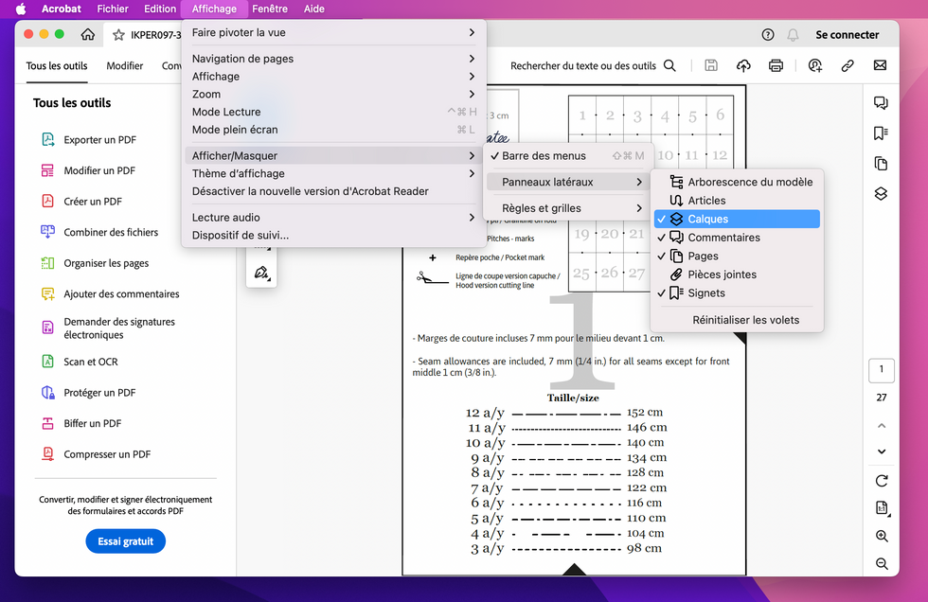This screenshot has height=602, width=928.
Task: Toggle Commentaires panel visibility
Action: pyautogui.click(x=723, y=238)
